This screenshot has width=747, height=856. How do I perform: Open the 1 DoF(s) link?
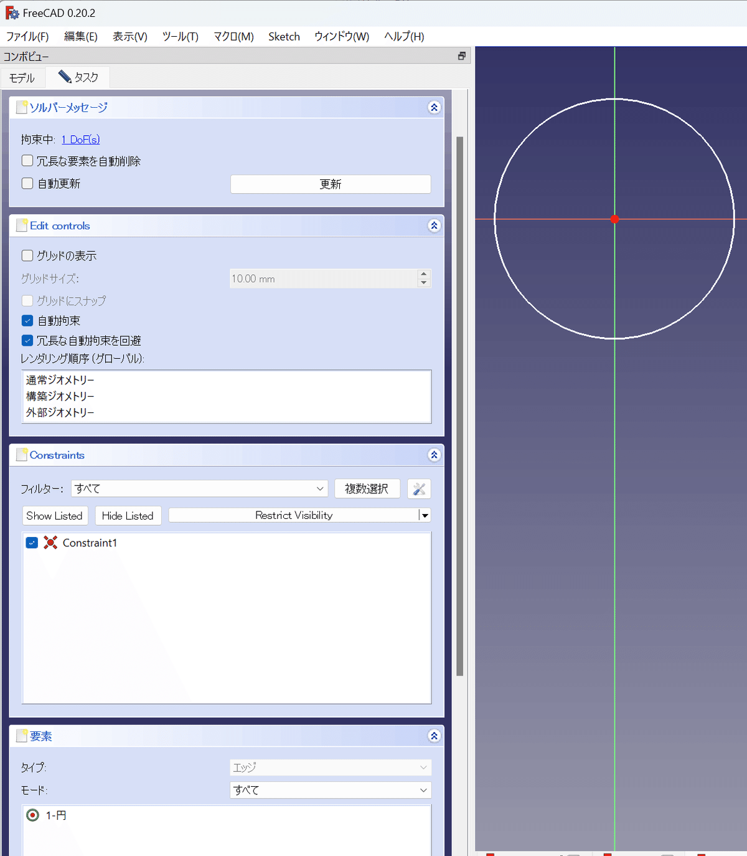pyautogui.click(x=80, y=139)
